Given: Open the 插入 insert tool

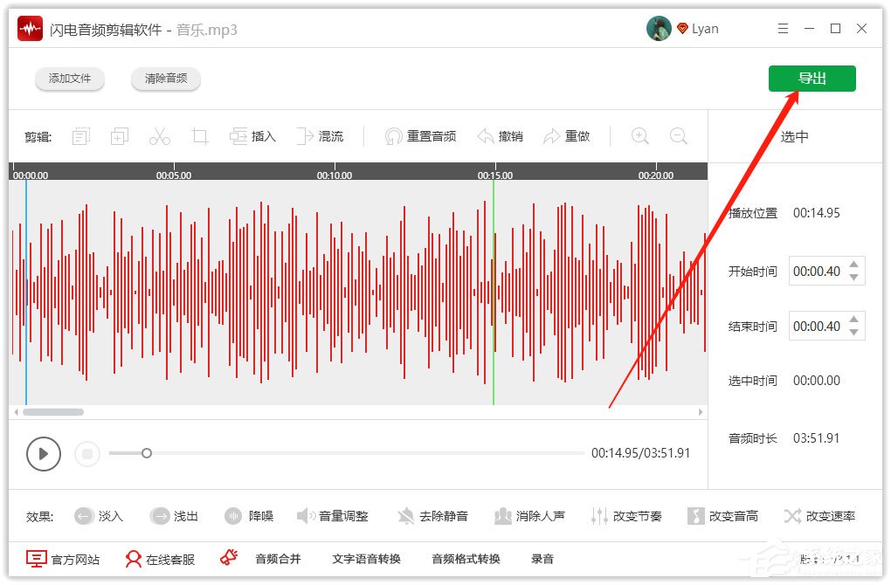Looking at the screenshot, I should [x=253, y=135].
